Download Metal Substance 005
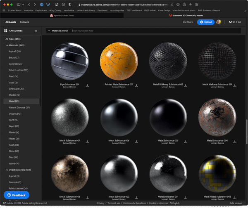The height and width of the screenshot is (208, 248). [186, 142]
